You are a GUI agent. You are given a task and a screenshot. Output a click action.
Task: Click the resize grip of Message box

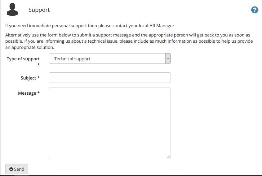point(168,157)
